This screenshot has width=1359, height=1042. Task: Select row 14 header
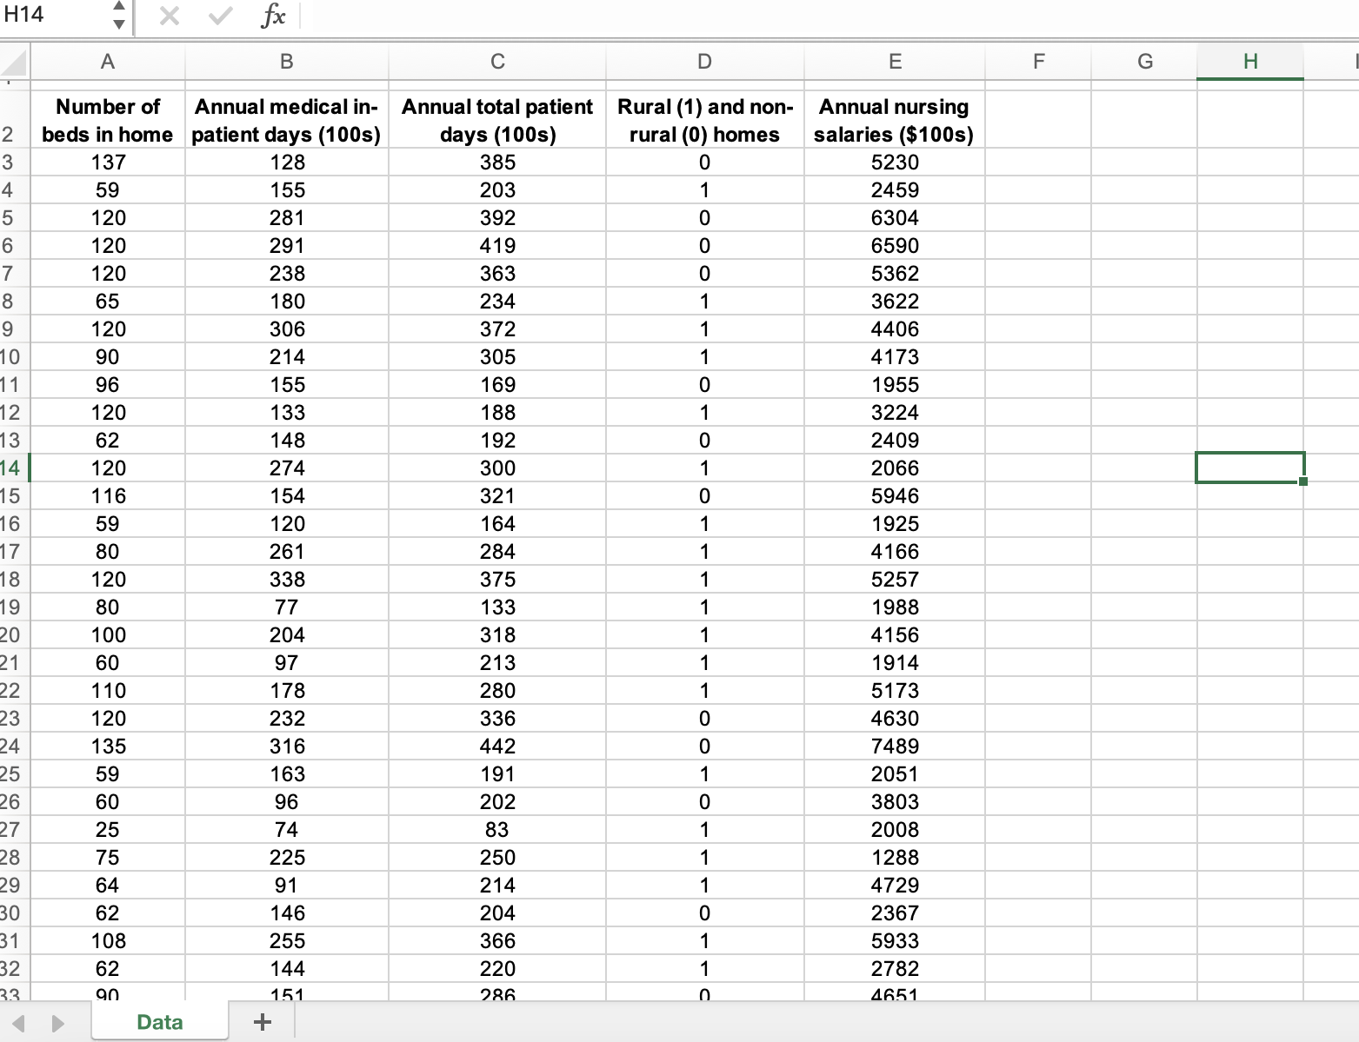click(12, 468)
